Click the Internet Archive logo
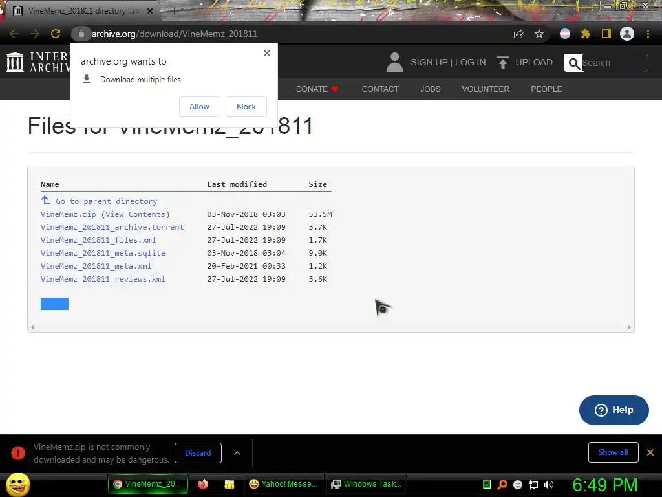Screen dimensions: 662x497 [37, 62]
